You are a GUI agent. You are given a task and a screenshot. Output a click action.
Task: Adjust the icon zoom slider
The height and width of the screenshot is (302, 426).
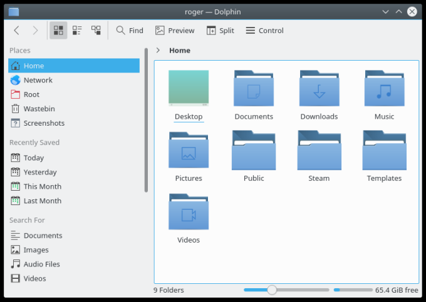(x=272, y=290)
